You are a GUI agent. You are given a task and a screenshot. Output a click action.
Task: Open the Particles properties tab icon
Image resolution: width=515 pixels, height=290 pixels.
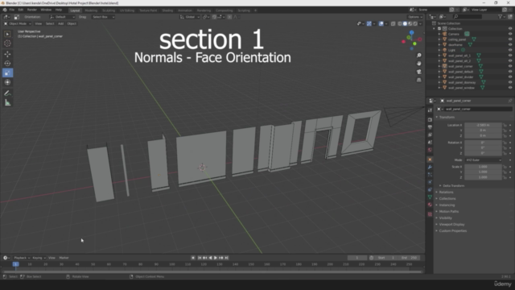[x=430, y=175]
